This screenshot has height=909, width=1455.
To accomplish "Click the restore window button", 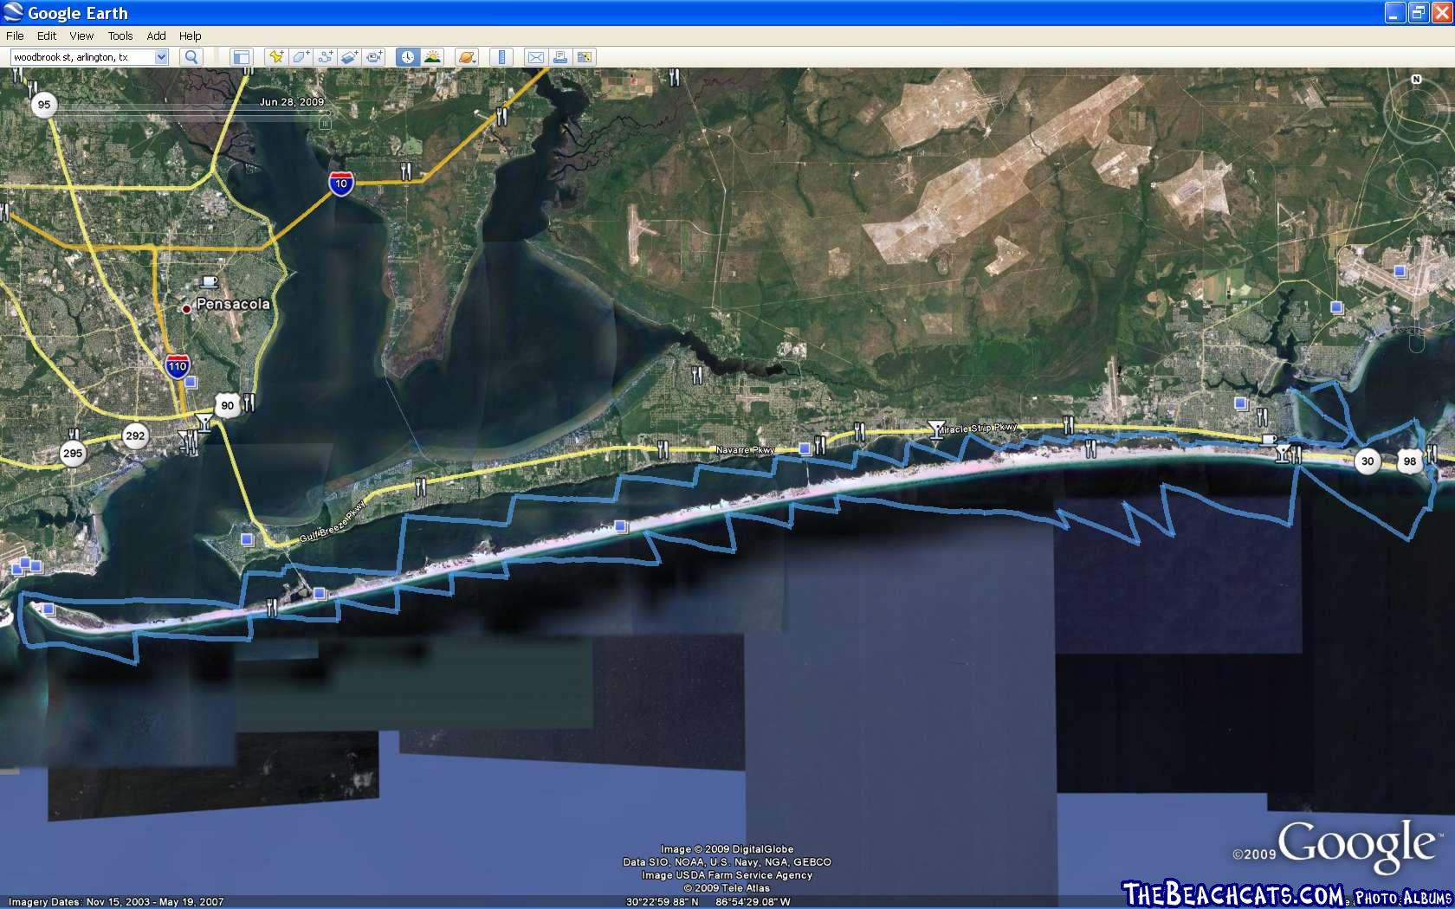I will click(x=1418, y=13).
